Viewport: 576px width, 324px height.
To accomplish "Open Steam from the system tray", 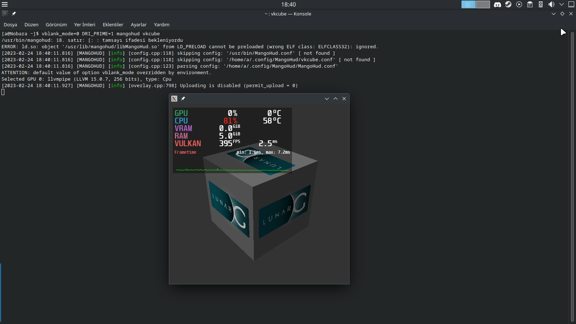I will [x=508, y=4].
